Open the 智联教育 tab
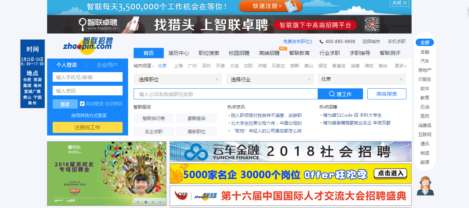This screenshot has width=469, height=208. (299, 53)
